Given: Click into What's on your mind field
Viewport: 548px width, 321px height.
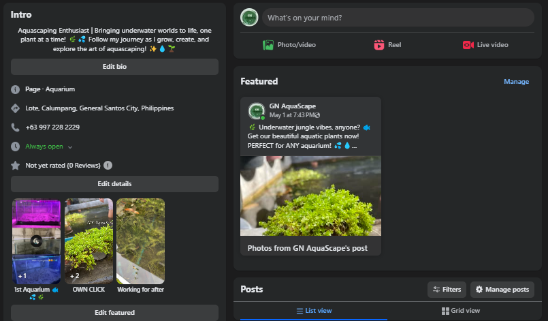Looking at the screenshot, I should 398,18.
